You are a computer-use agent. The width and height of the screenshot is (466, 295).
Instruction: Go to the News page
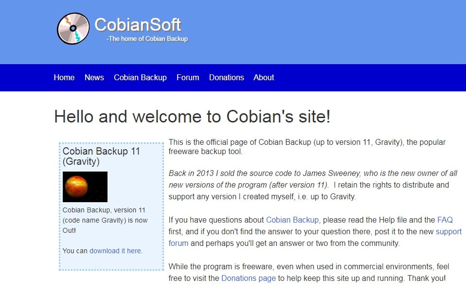(x=94, y=77)
